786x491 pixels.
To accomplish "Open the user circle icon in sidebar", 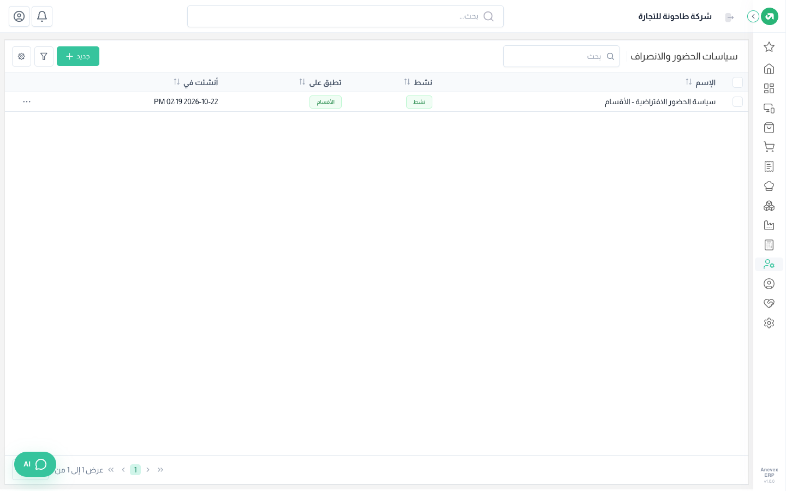I will click(x=769, y=284).
